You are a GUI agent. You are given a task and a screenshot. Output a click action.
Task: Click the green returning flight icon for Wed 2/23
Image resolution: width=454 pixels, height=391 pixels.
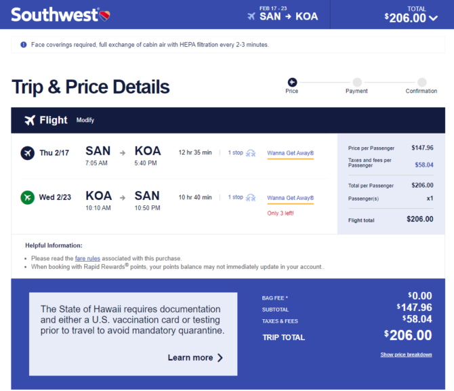coord(28,197)
